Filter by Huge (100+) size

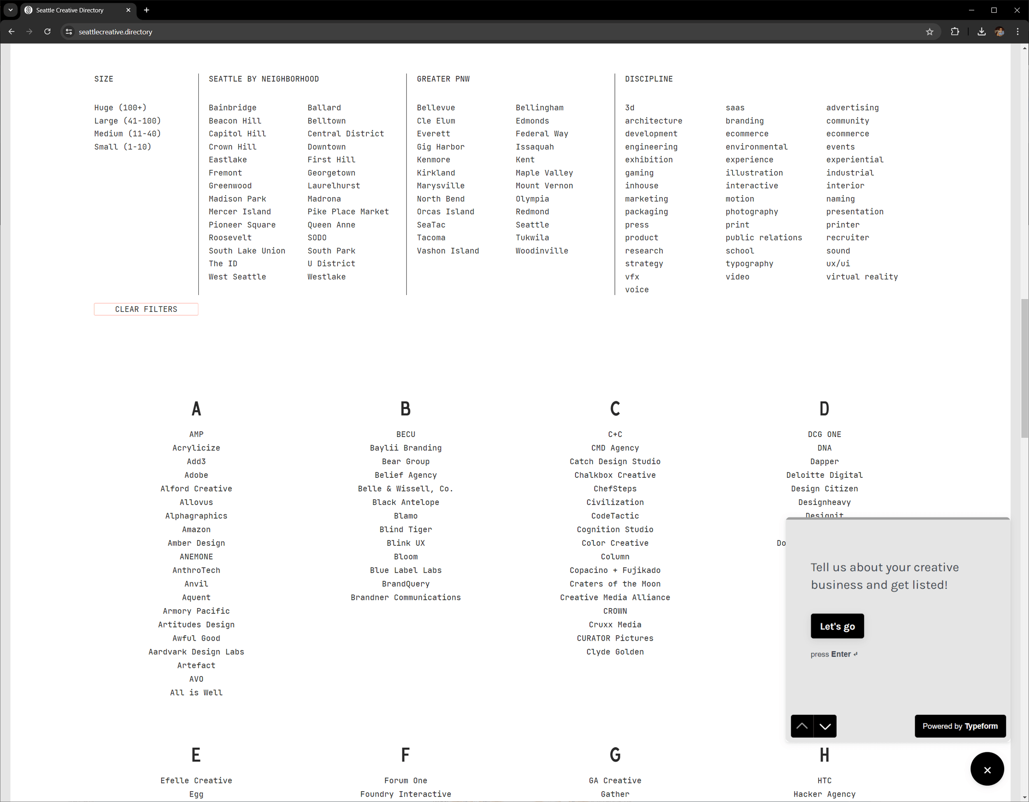tap(120, 108)
